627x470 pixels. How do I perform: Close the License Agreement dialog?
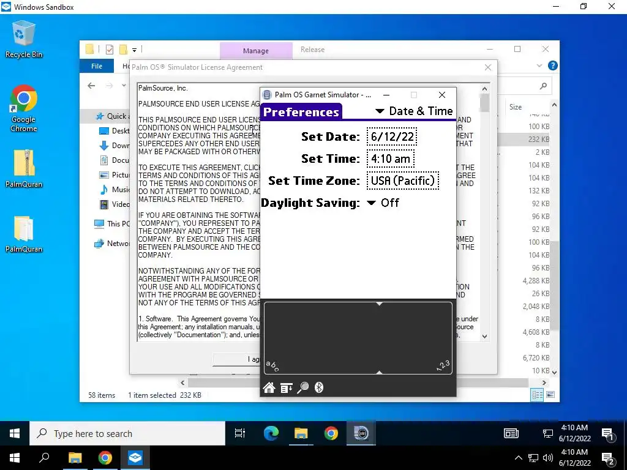(x=488, y=67)
